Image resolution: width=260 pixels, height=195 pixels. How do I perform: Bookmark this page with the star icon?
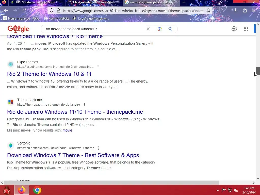pos(208,11)
